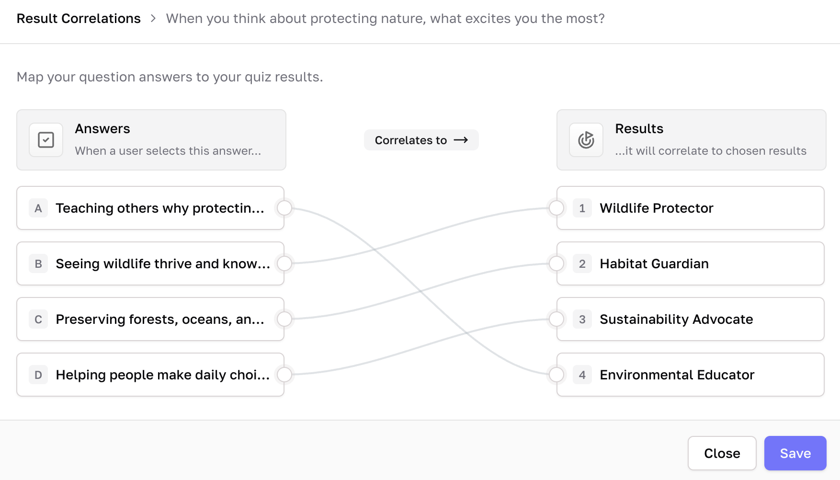Close the correlations dialog
Viewport: 840px width, 480px height.
(722, 453)
